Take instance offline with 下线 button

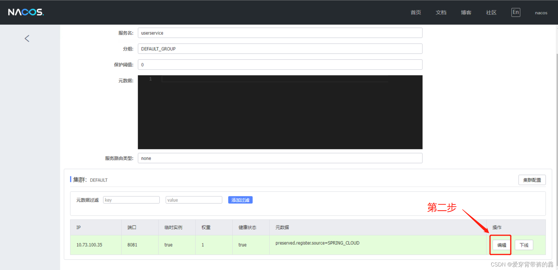pyautogui.click(x=524, y=245)
